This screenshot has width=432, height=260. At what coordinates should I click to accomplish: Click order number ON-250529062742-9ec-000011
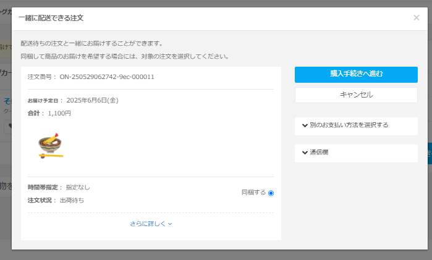click(107, 77)
